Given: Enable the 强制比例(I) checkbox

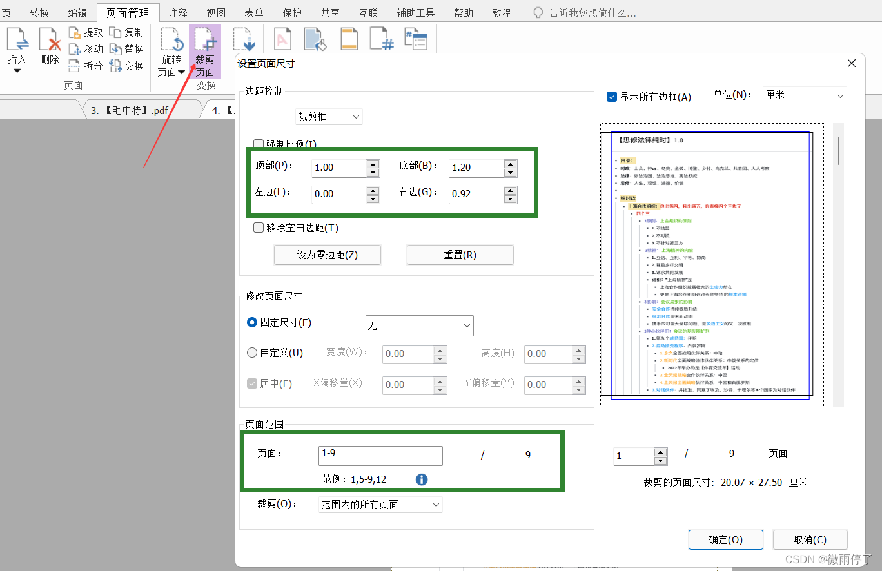Looking at the screenshot, I should coord(259,143).
